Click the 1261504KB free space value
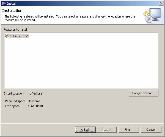Viewport: 165px width, 137px height. pos(35,106)
